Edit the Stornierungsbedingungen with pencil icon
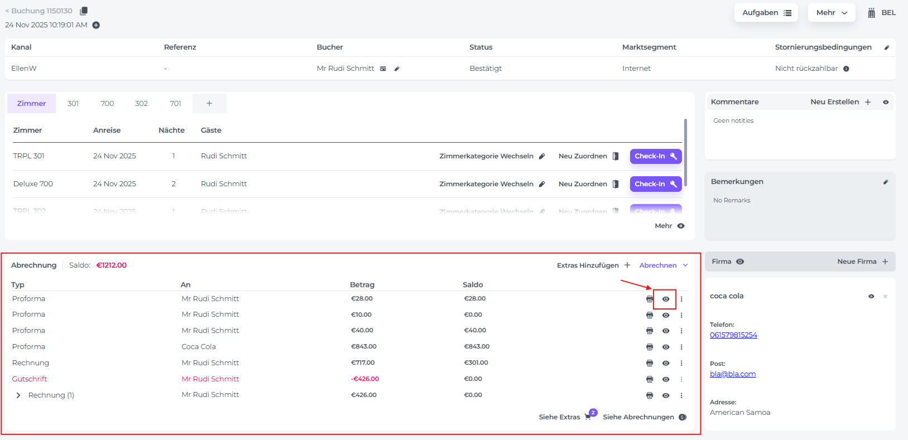The image size is (908, 440). [887, 47]
